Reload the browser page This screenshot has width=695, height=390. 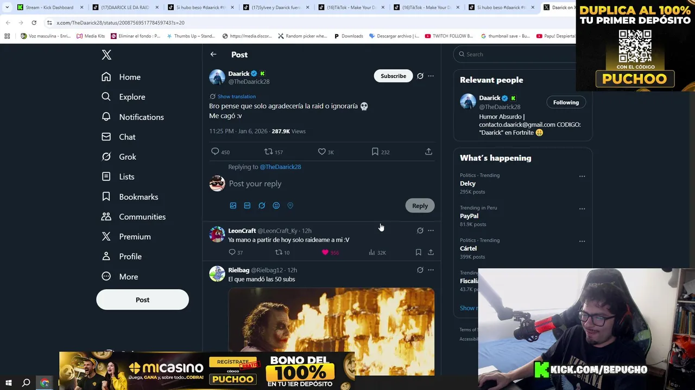click(x=34, y=23)
